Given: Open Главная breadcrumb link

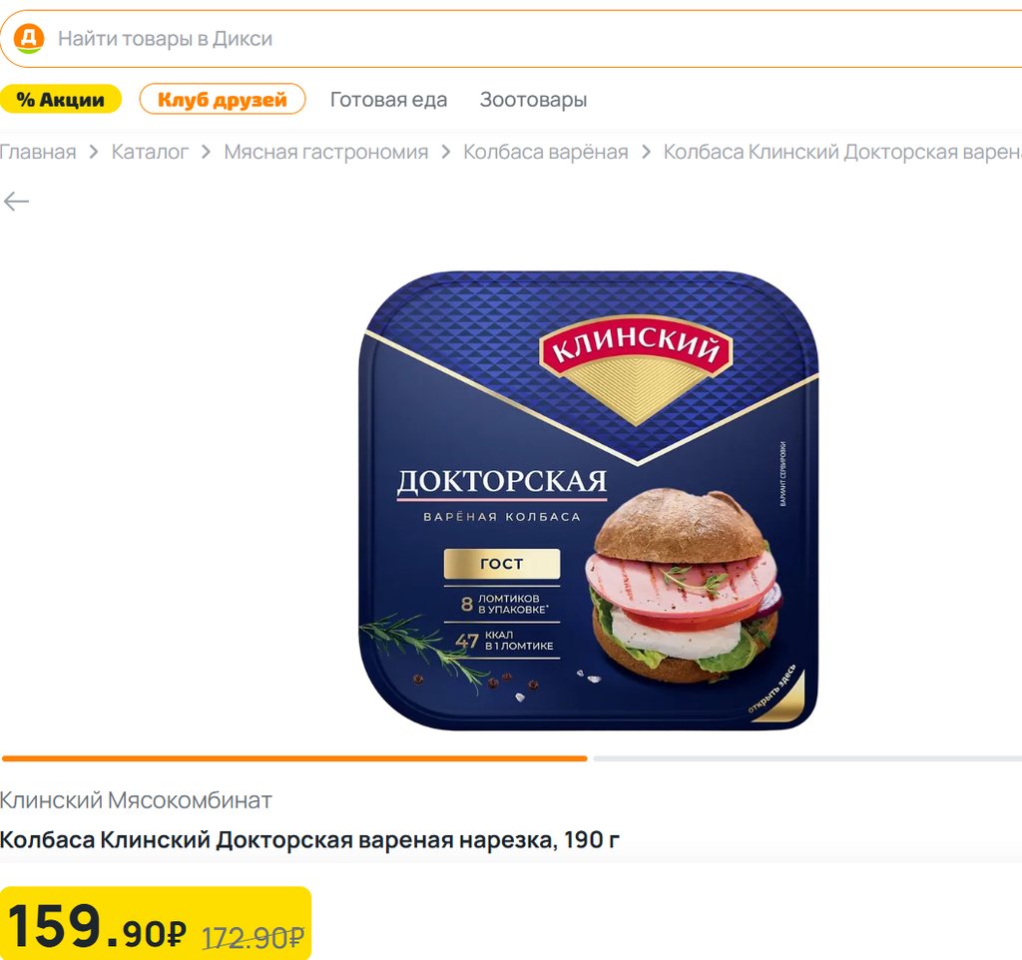Looking at the screenshot, I should (x=38, y=152).
